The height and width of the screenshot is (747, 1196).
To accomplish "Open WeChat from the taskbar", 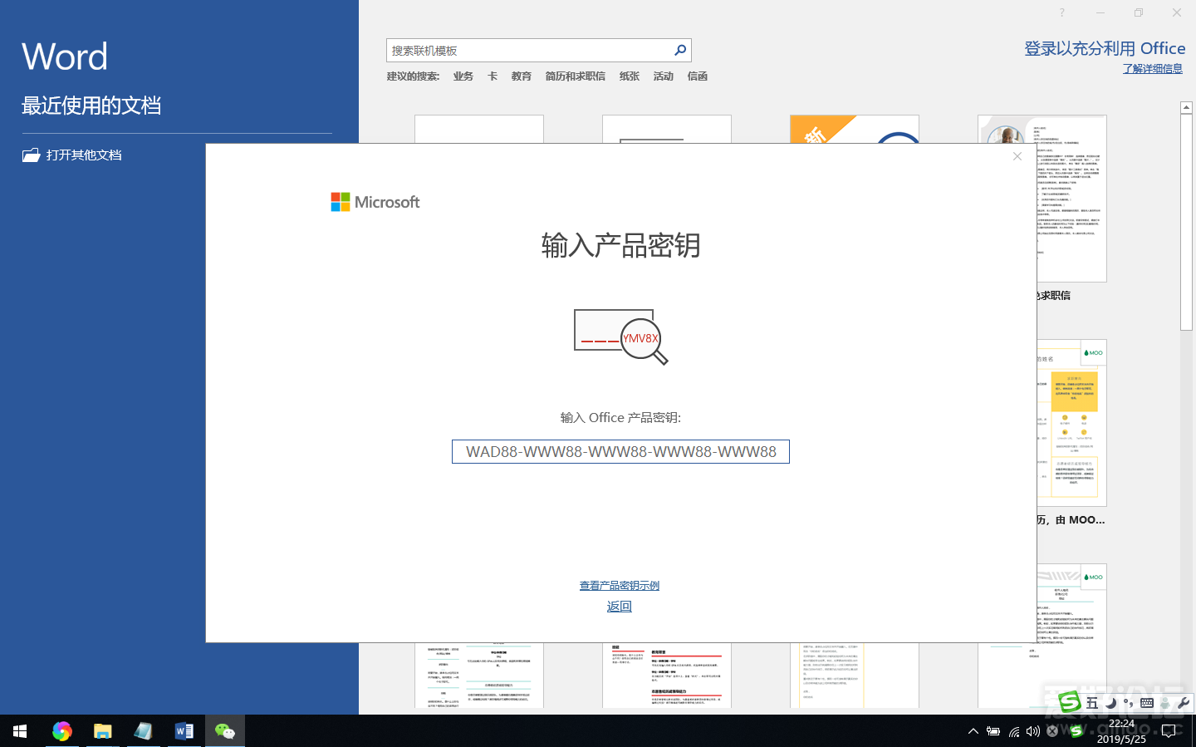I will [x=225, y=731].
